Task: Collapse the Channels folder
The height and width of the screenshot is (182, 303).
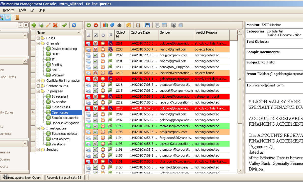Action: 38,43
